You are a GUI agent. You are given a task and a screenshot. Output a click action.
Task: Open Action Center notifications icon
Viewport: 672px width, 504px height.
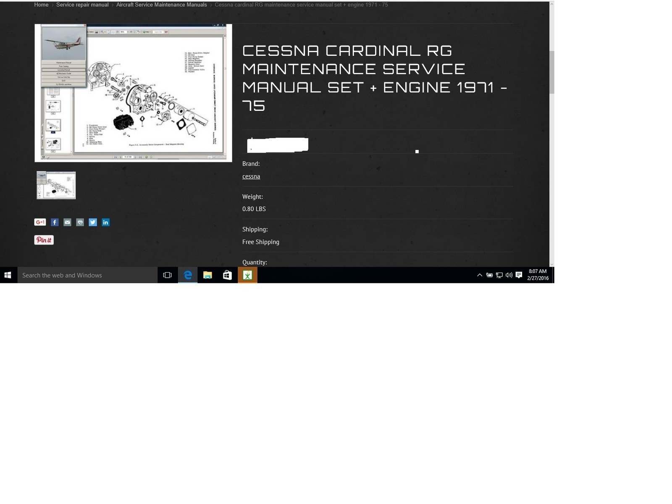click(x=519, y=275)
